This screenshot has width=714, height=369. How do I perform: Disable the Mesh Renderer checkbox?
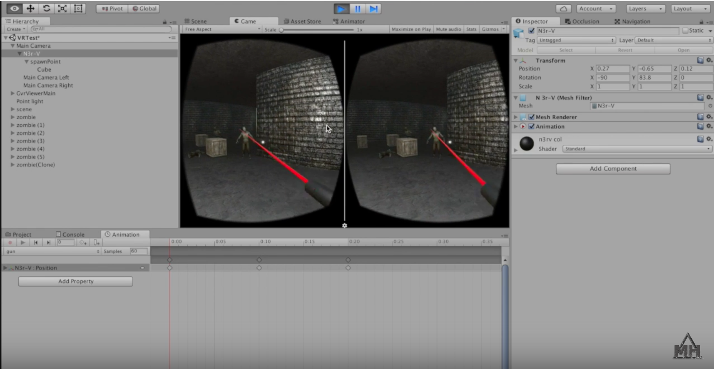(x=531, y=117)
